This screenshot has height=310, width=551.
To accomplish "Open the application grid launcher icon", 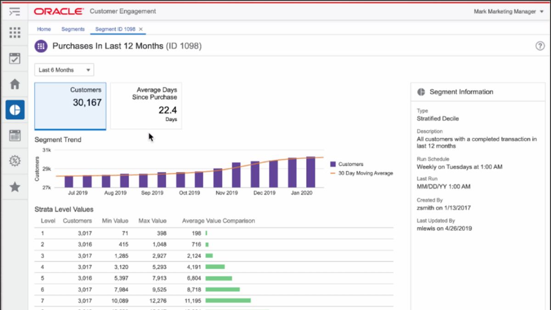I will tap(15, 33).
